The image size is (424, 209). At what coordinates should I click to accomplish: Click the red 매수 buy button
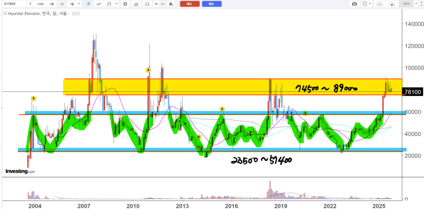(190, 4)
